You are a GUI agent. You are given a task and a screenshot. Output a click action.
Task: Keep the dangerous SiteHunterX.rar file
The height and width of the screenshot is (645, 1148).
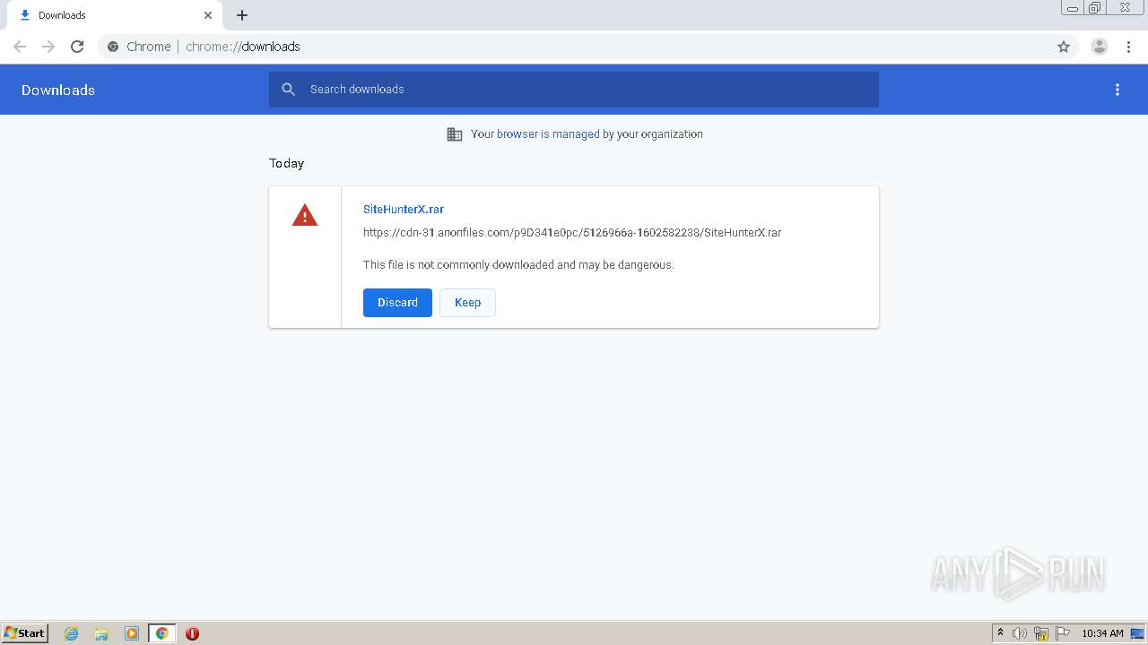click(x=467, y=303)
